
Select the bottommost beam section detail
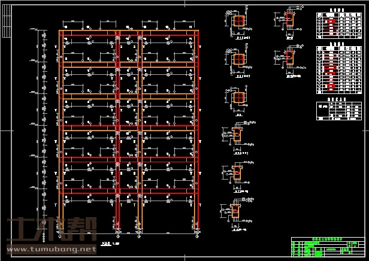[238, 210]
